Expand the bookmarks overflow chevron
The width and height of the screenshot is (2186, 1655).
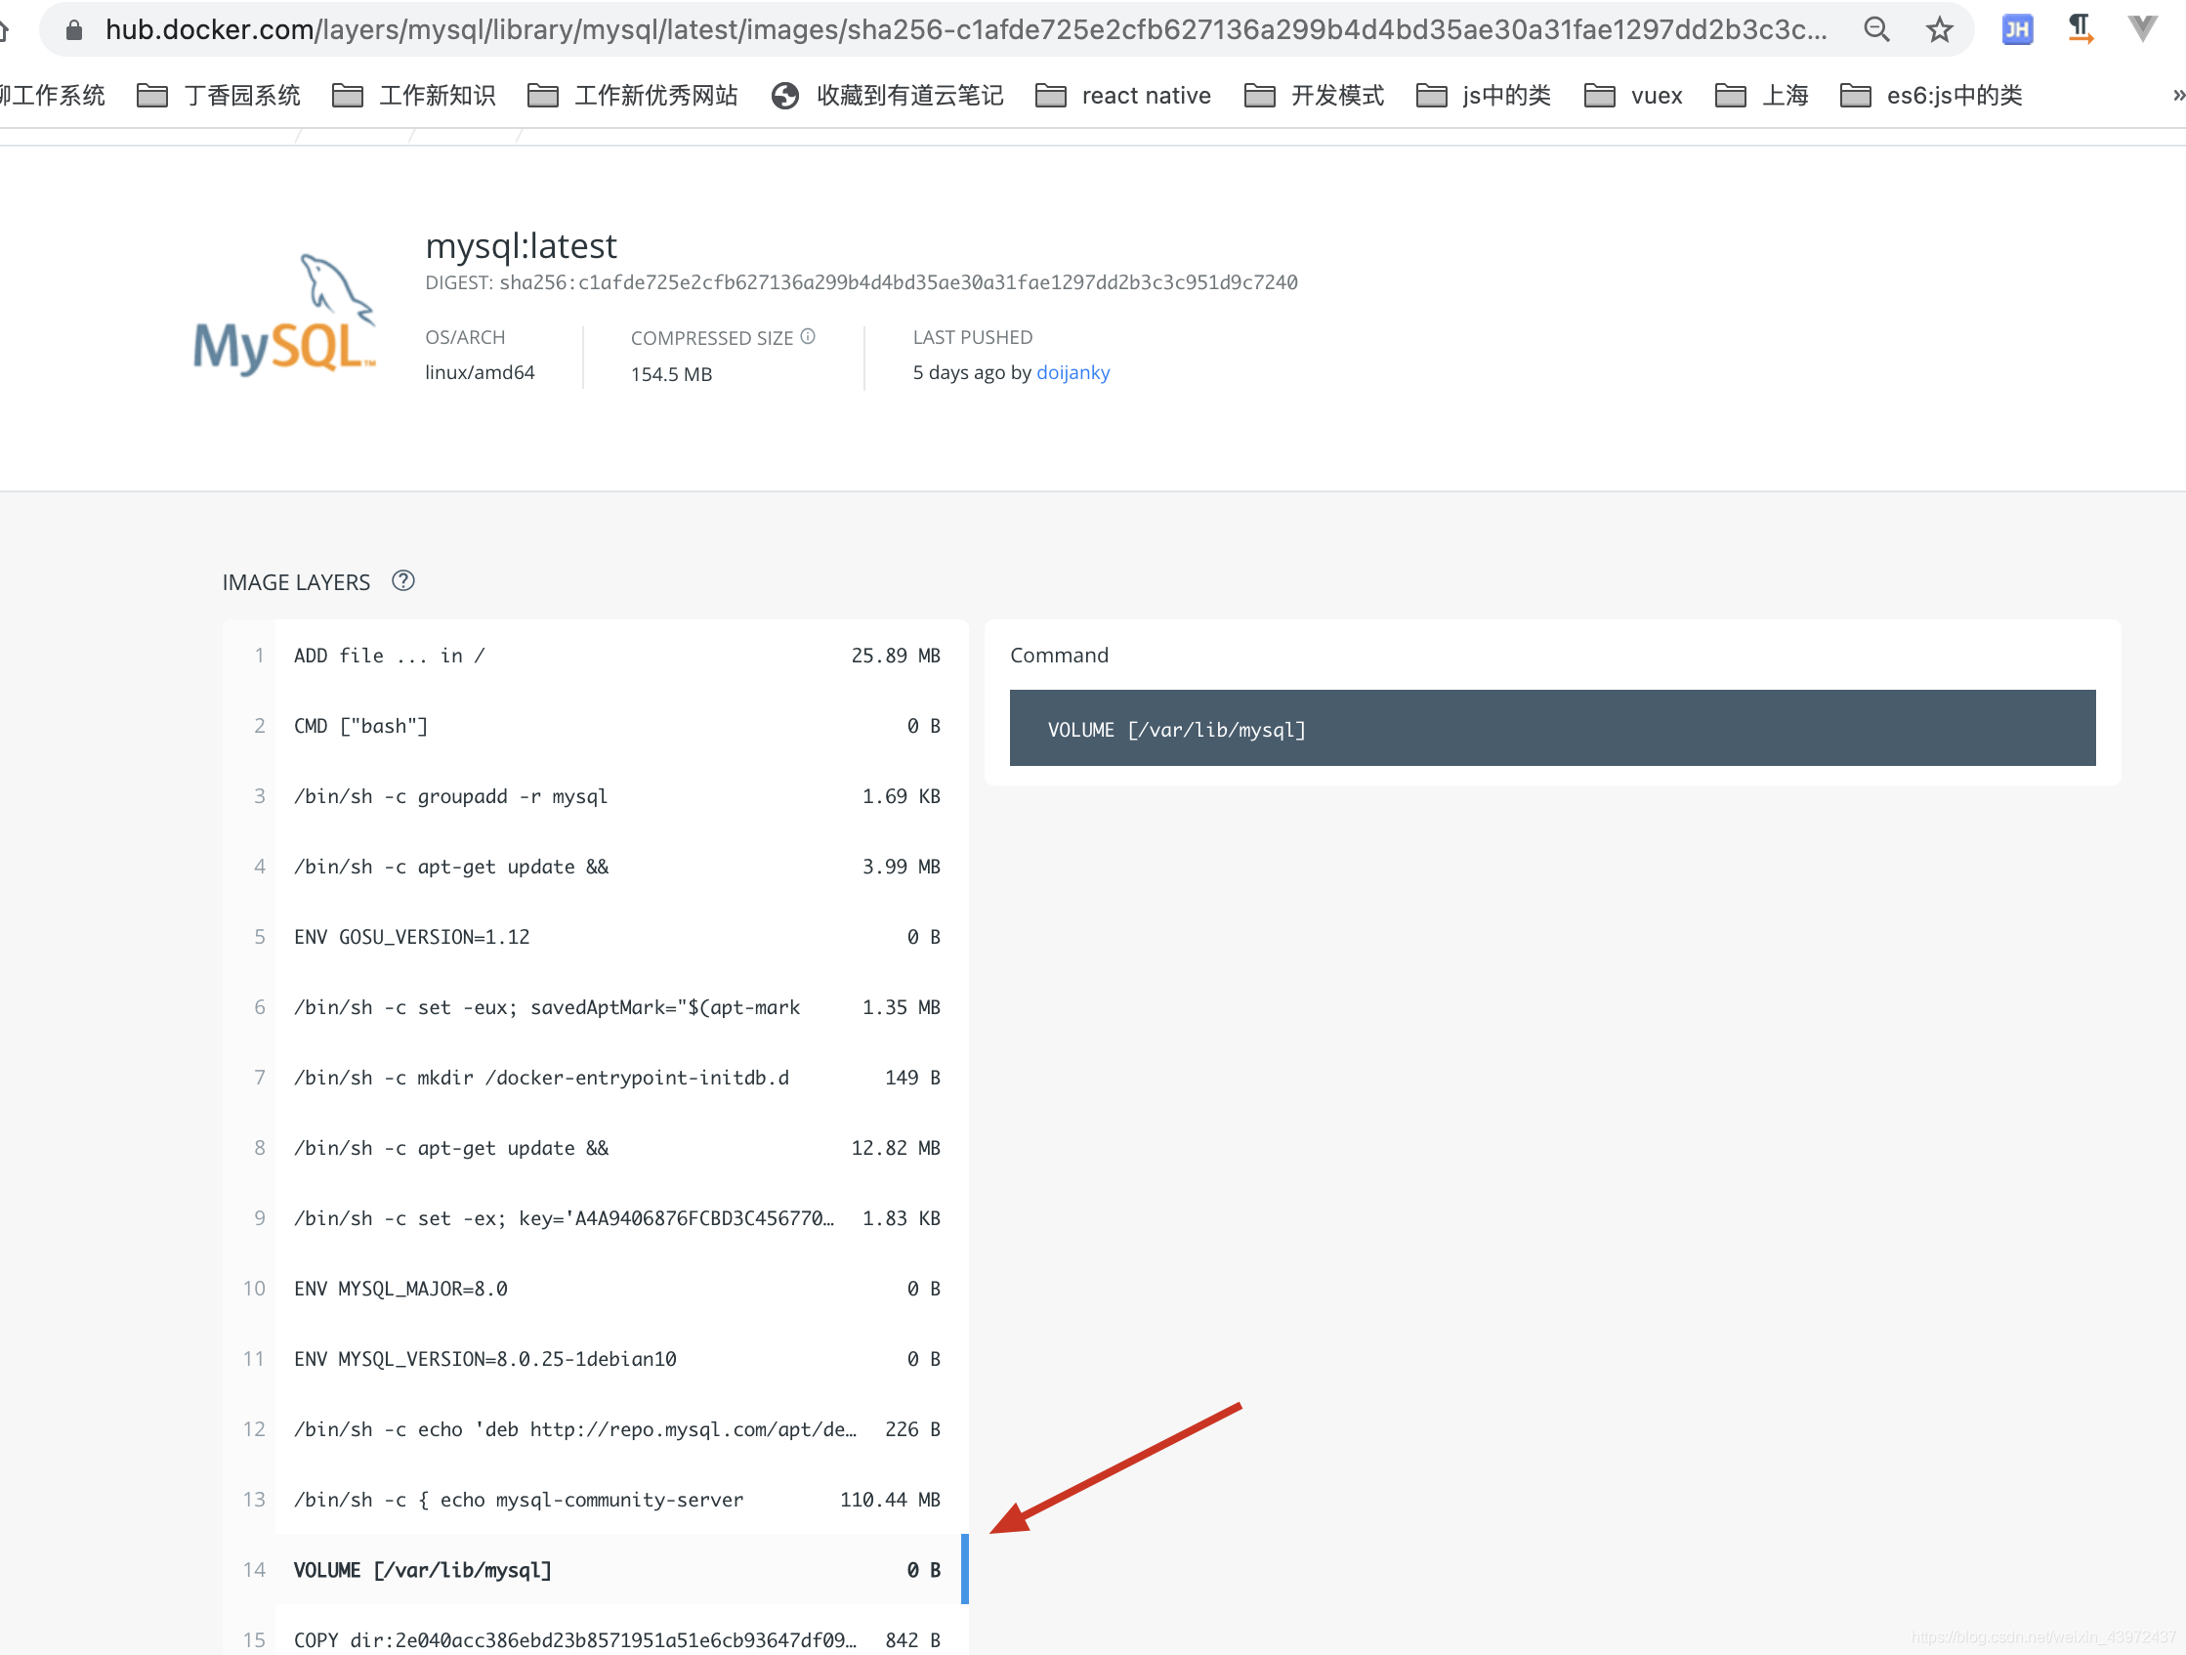(2177, 96)
